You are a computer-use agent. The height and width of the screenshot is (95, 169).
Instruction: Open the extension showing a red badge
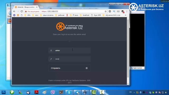[x=123, y=12]
